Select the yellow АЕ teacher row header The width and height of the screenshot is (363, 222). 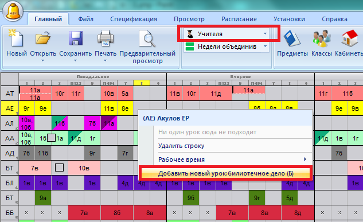[10, 108]
